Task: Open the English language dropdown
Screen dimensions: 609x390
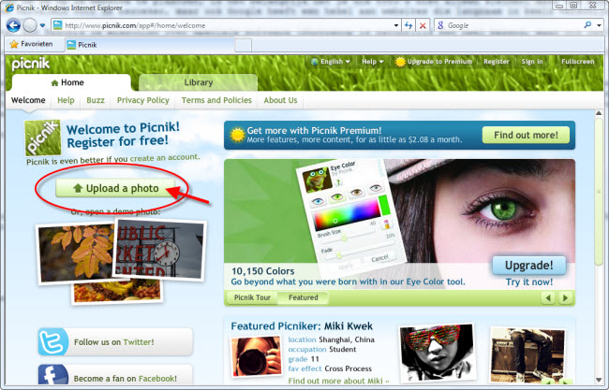Action: click(331, 61)
